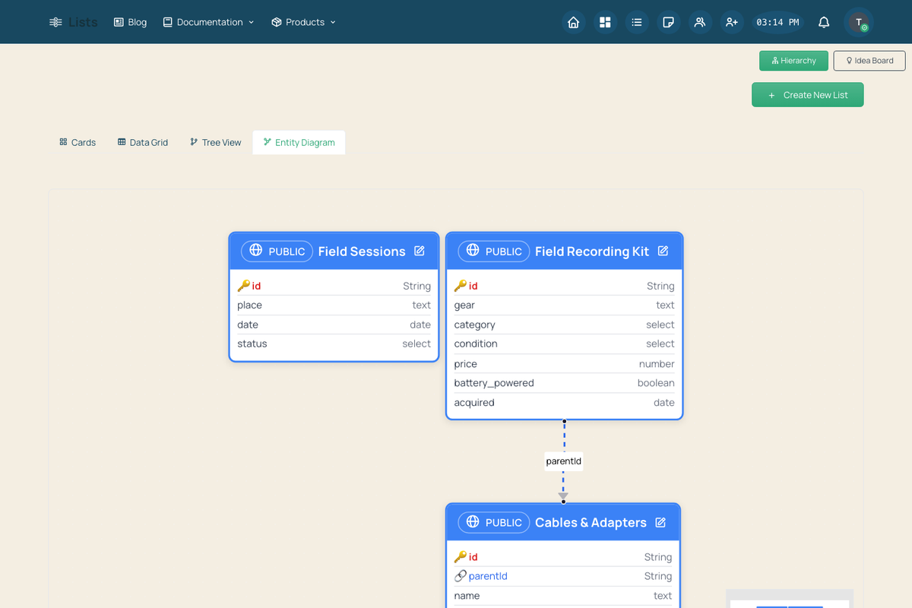Select the 'acquired' field row
This screenshot has height=608, width=912.
click(564, 403)
